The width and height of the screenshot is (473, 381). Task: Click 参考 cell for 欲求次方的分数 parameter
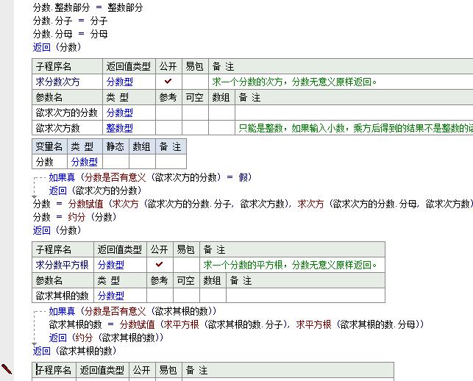(168, 113)
